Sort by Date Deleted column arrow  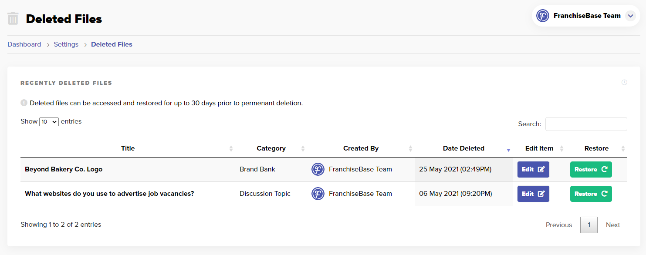pos(508,149)
